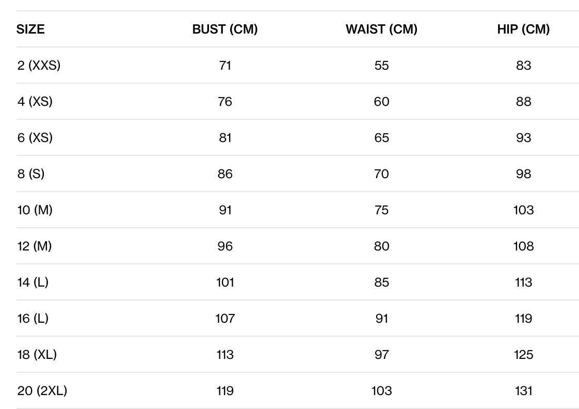Select the 8 (S) size label
The width and height of the screenshot is (579, 409).
coord(31,174)
